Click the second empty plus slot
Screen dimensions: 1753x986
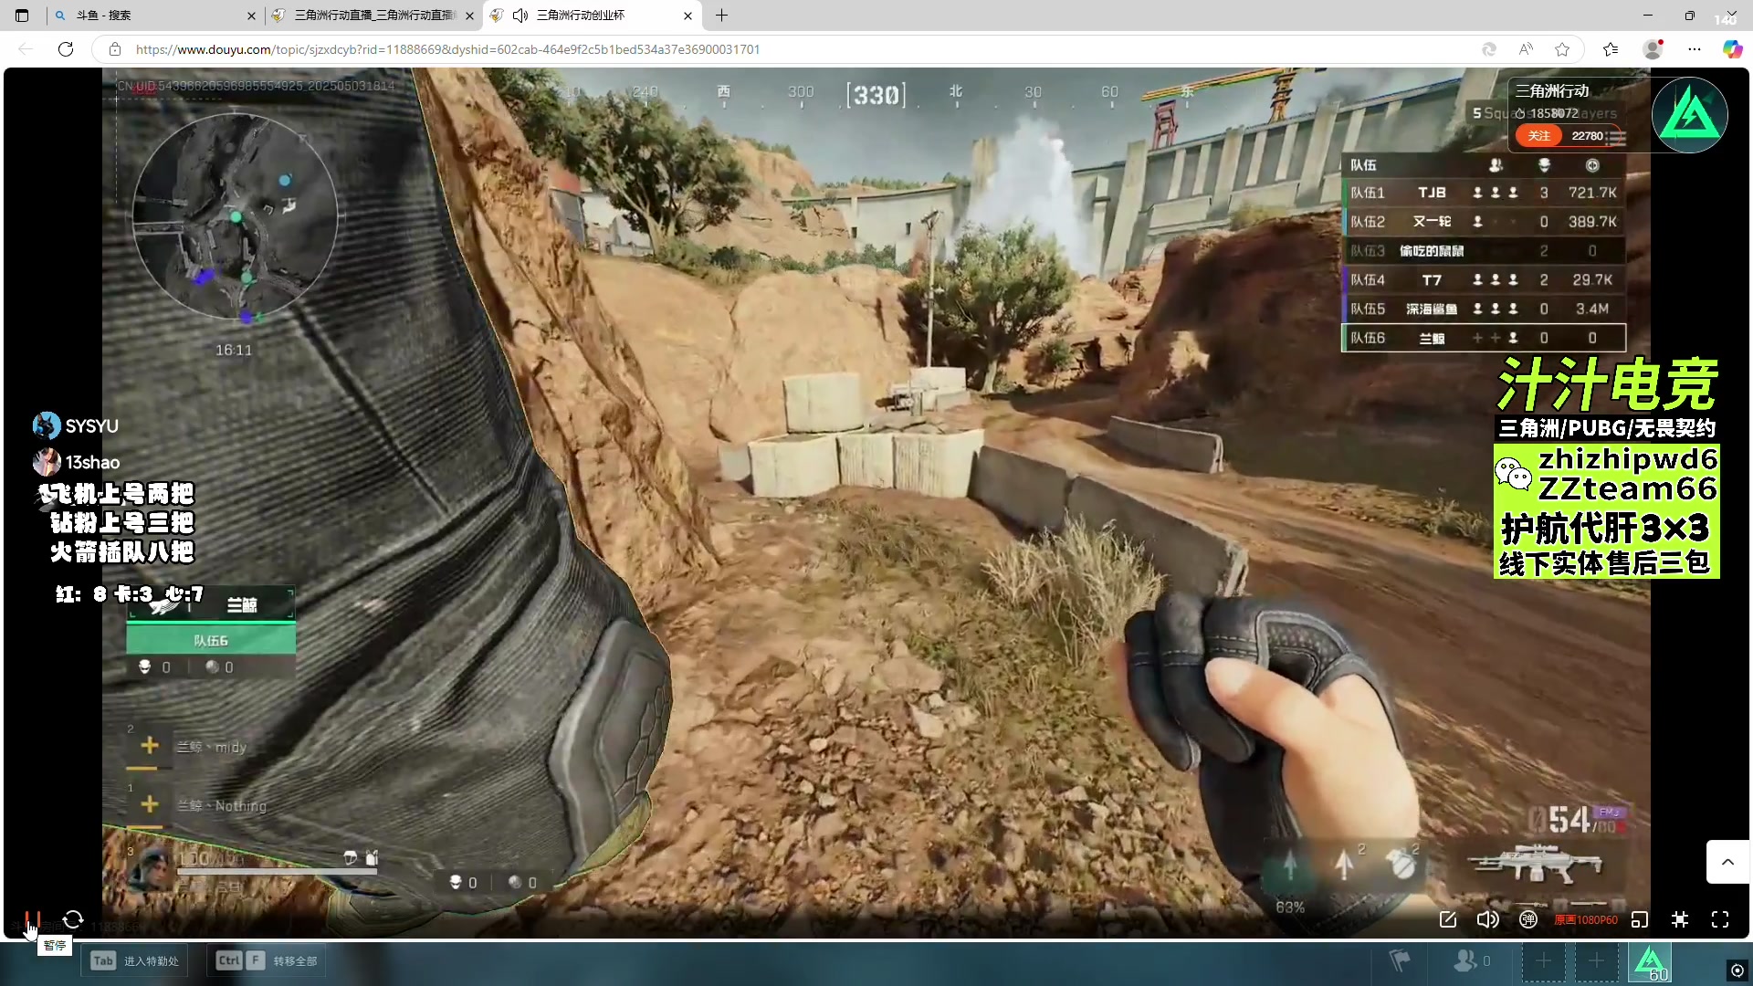click(1596, 961)
